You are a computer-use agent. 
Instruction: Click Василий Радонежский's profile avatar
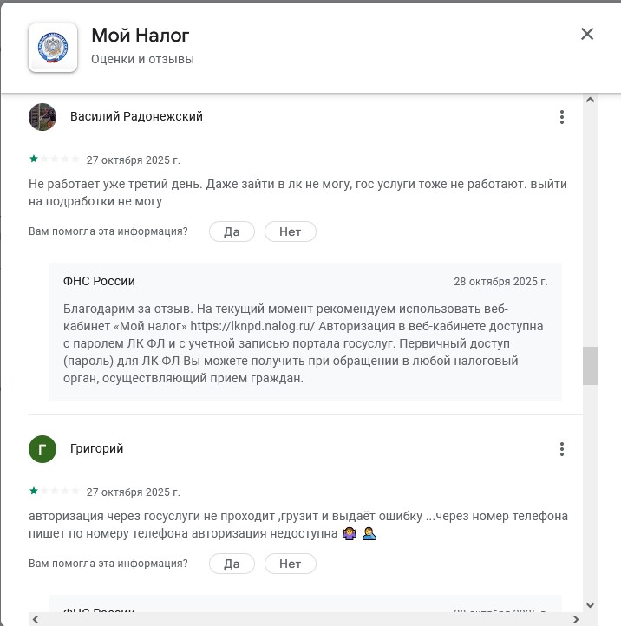42,117
